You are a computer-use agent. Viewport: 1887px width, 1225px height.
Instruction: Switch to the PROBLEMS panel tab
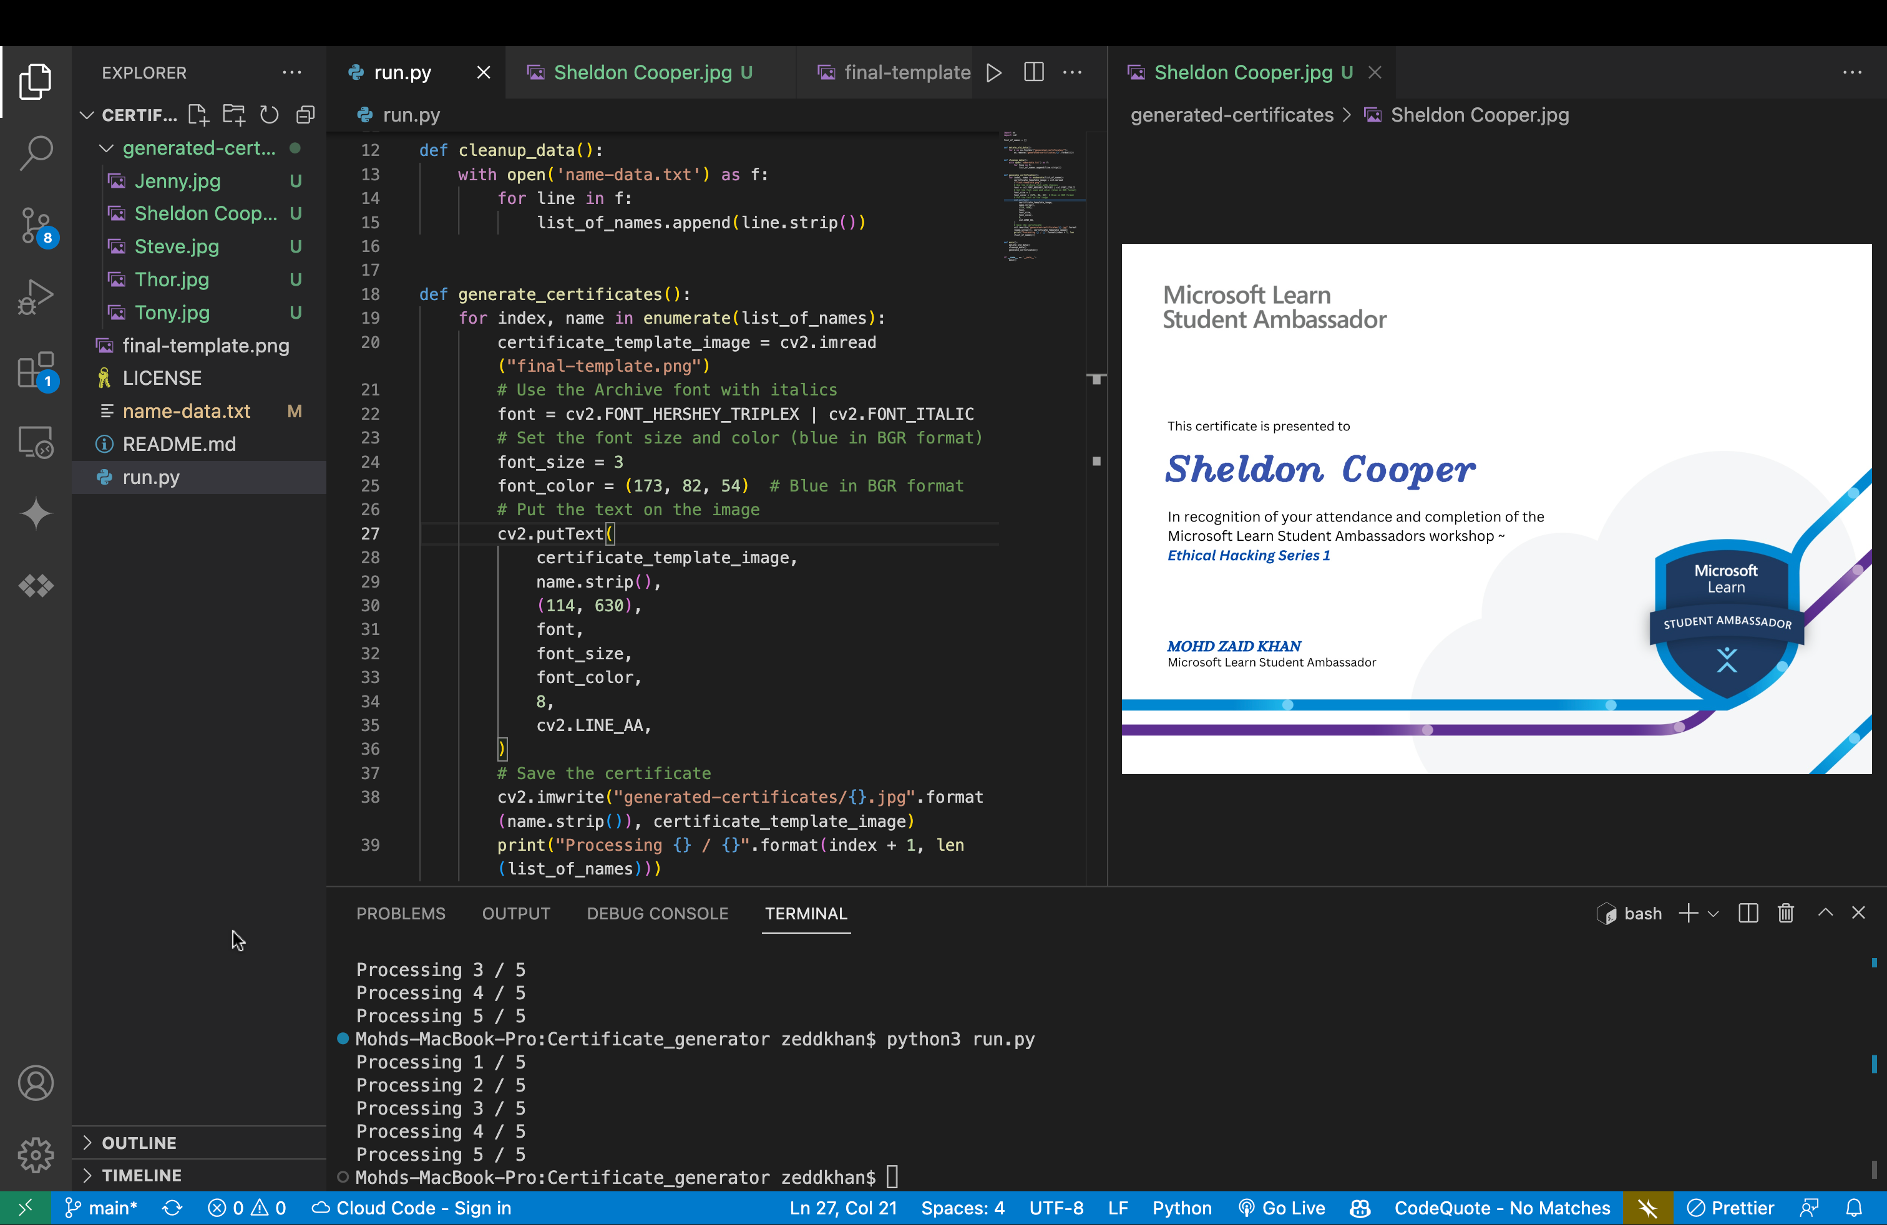click(x=401, y=914)
